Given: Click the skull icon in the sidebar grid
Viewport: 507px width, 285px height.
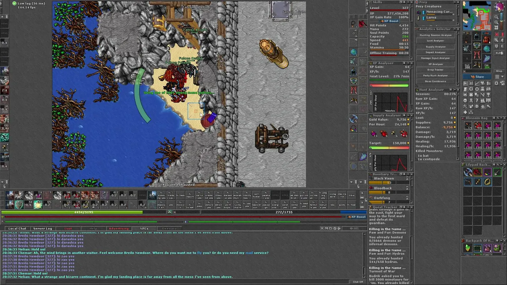Looking at the screenshot, I should pos(465,100).
